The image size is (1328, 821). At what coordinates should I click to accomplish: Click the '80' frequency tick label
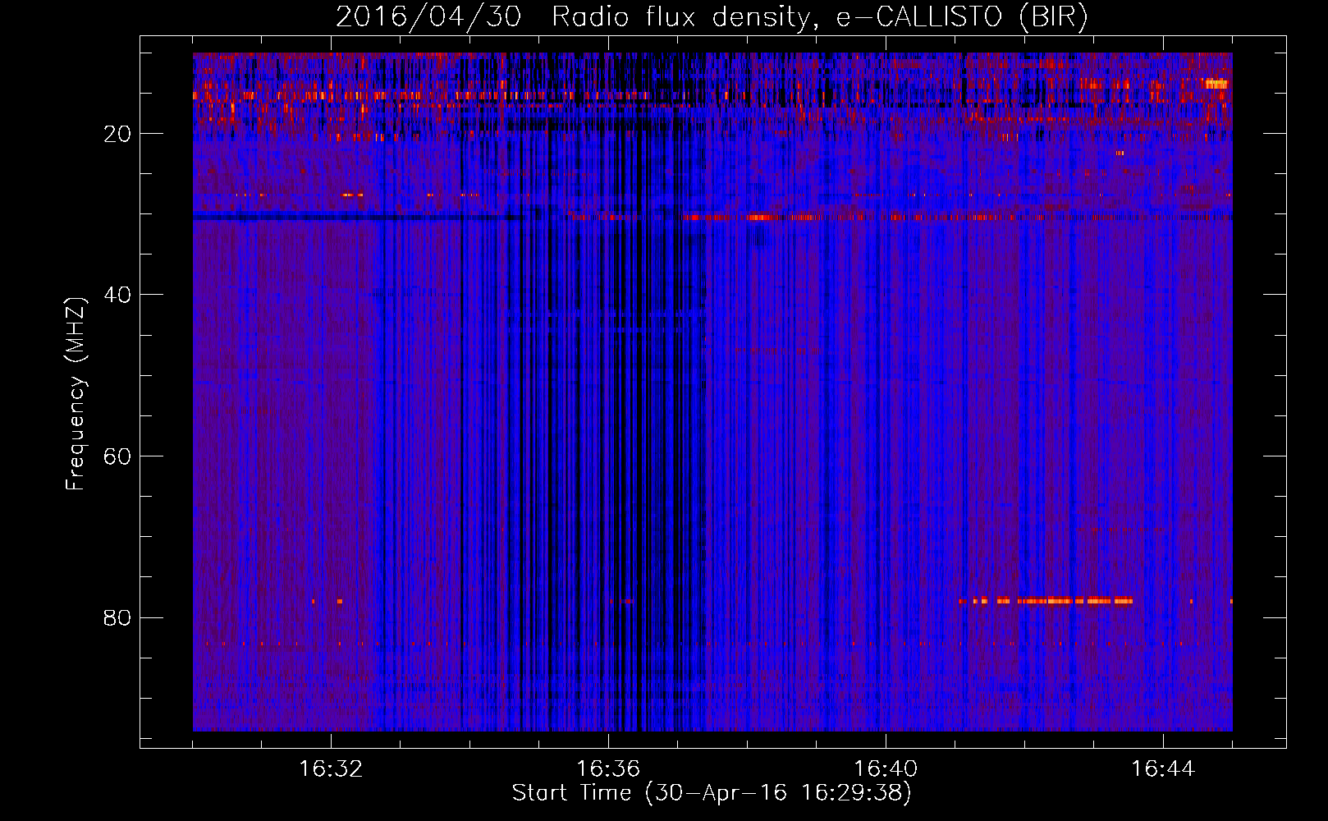[x=118, y=617]
